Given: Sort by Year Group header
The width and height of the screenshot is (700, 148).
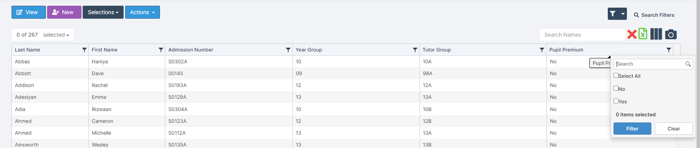Looking at the screenshot, I should (309, 50).
